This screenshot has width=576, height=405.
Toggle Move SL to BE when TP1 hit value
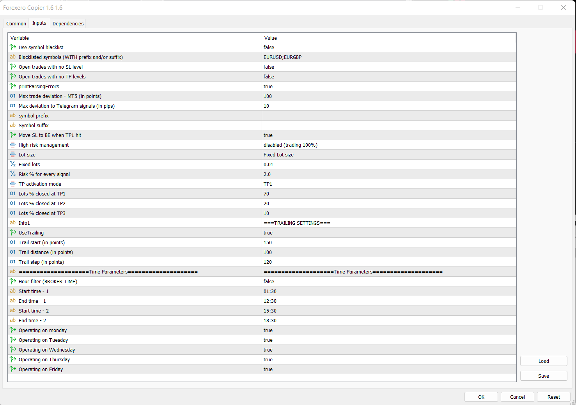(389, 135)
